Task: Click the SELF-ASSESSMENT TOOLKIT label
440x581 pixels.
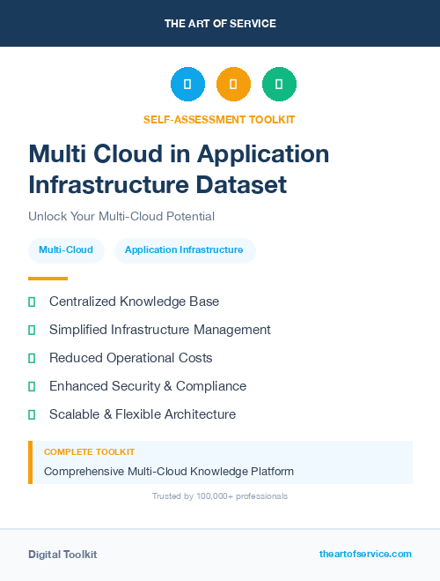Action: tap(219, 120)
